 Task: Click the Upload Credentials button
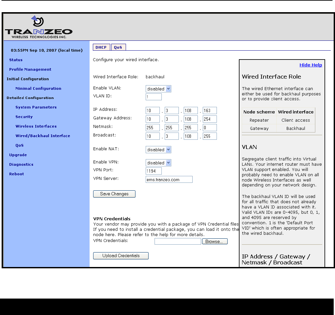click(121, 256)
